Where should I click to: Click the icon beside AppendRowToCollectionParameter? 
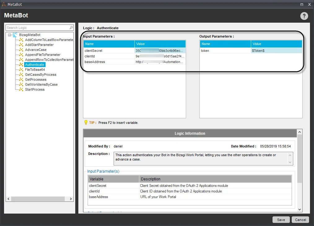[21, 60]
